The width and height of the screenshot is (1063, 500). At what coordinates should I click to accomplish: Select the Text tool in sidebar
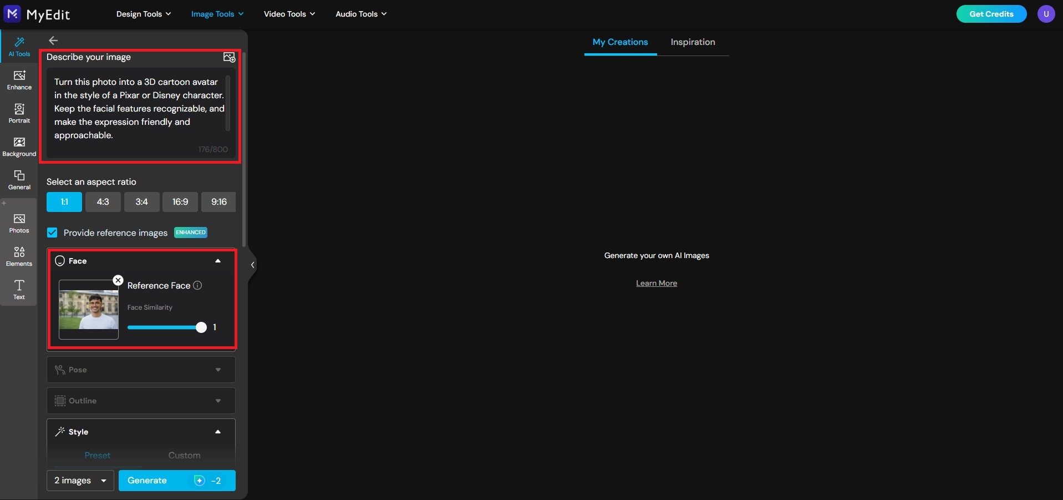pyautogui.click(x=19, y=290)
